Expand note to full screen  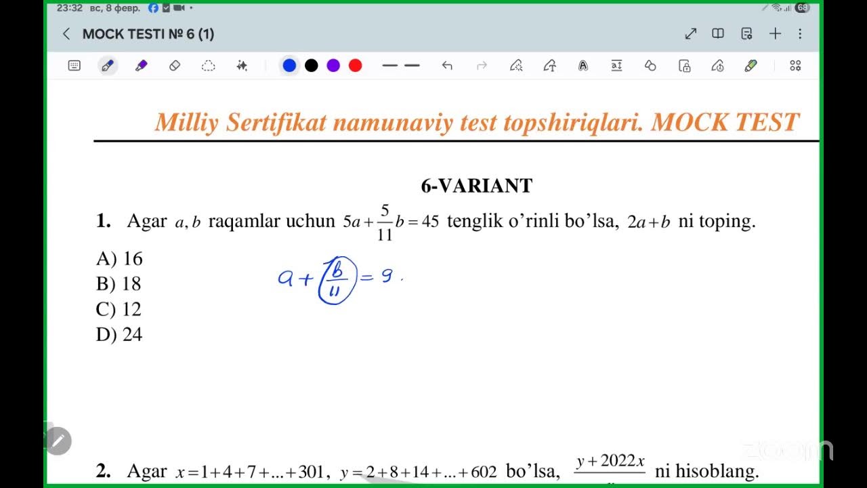[x=691, y=34]
